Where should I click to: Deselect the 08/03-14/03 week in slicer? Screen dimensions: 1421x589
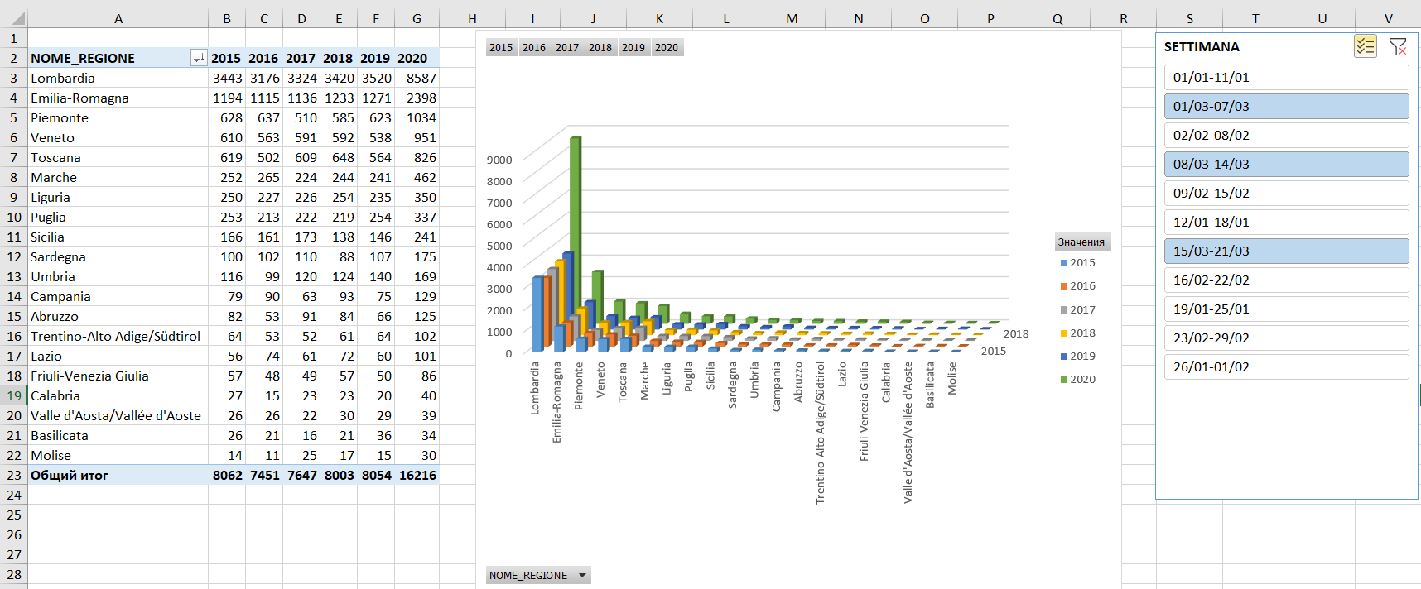(x=1285, y=164)
